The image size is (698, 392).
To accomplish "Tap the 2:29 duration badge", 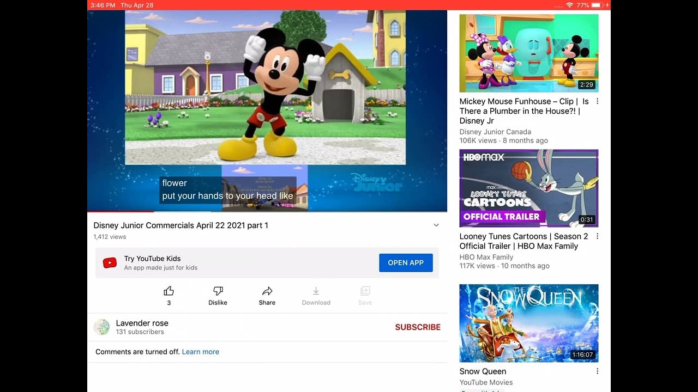I will coord(586,84).
